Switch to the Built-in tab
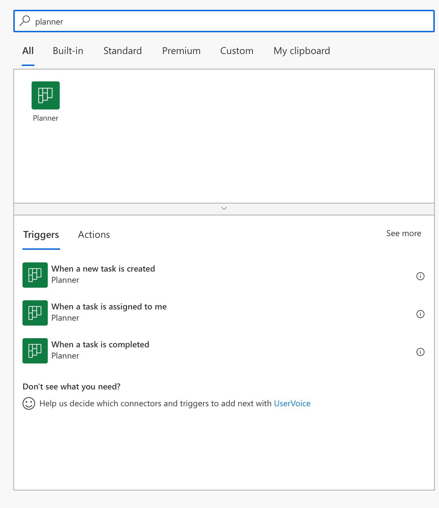 pyautogui.click(x=68, y=51)
